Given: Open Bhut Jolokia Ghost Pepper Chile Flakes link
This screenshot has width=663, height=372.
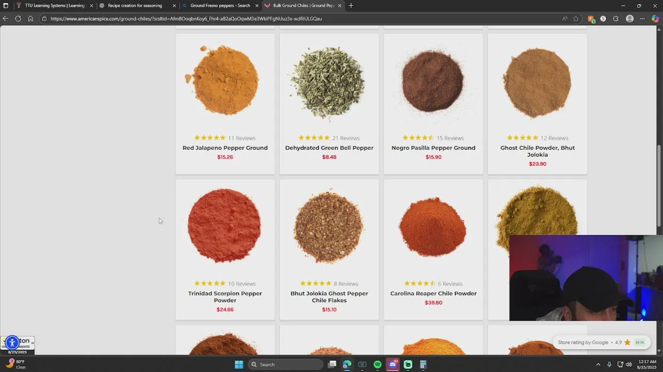Looking at the screenshot, I should [x=329, y=297].
